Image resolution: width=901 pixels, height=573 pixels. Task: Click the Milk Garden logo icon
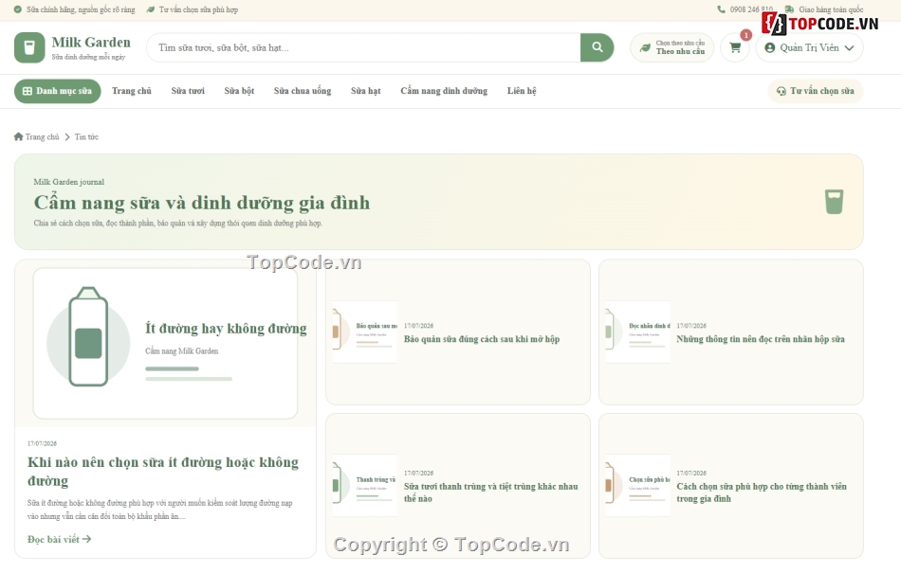[29, 47]
